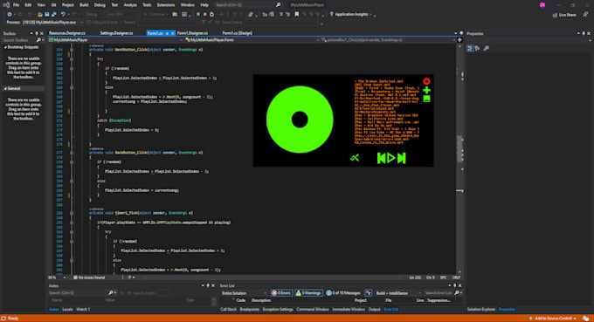594x322 pixels.
Task: Click the Navigate Backward toolbar icon
Action: click(10, 14)
